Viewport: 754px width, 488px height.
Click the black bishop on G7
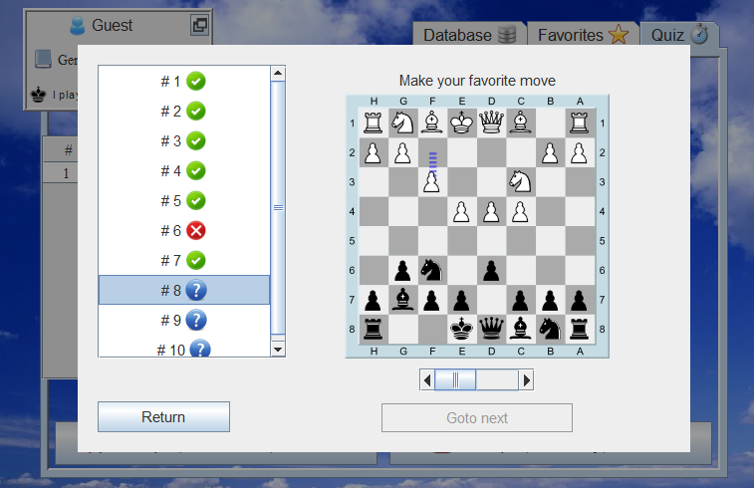(403, 300)
